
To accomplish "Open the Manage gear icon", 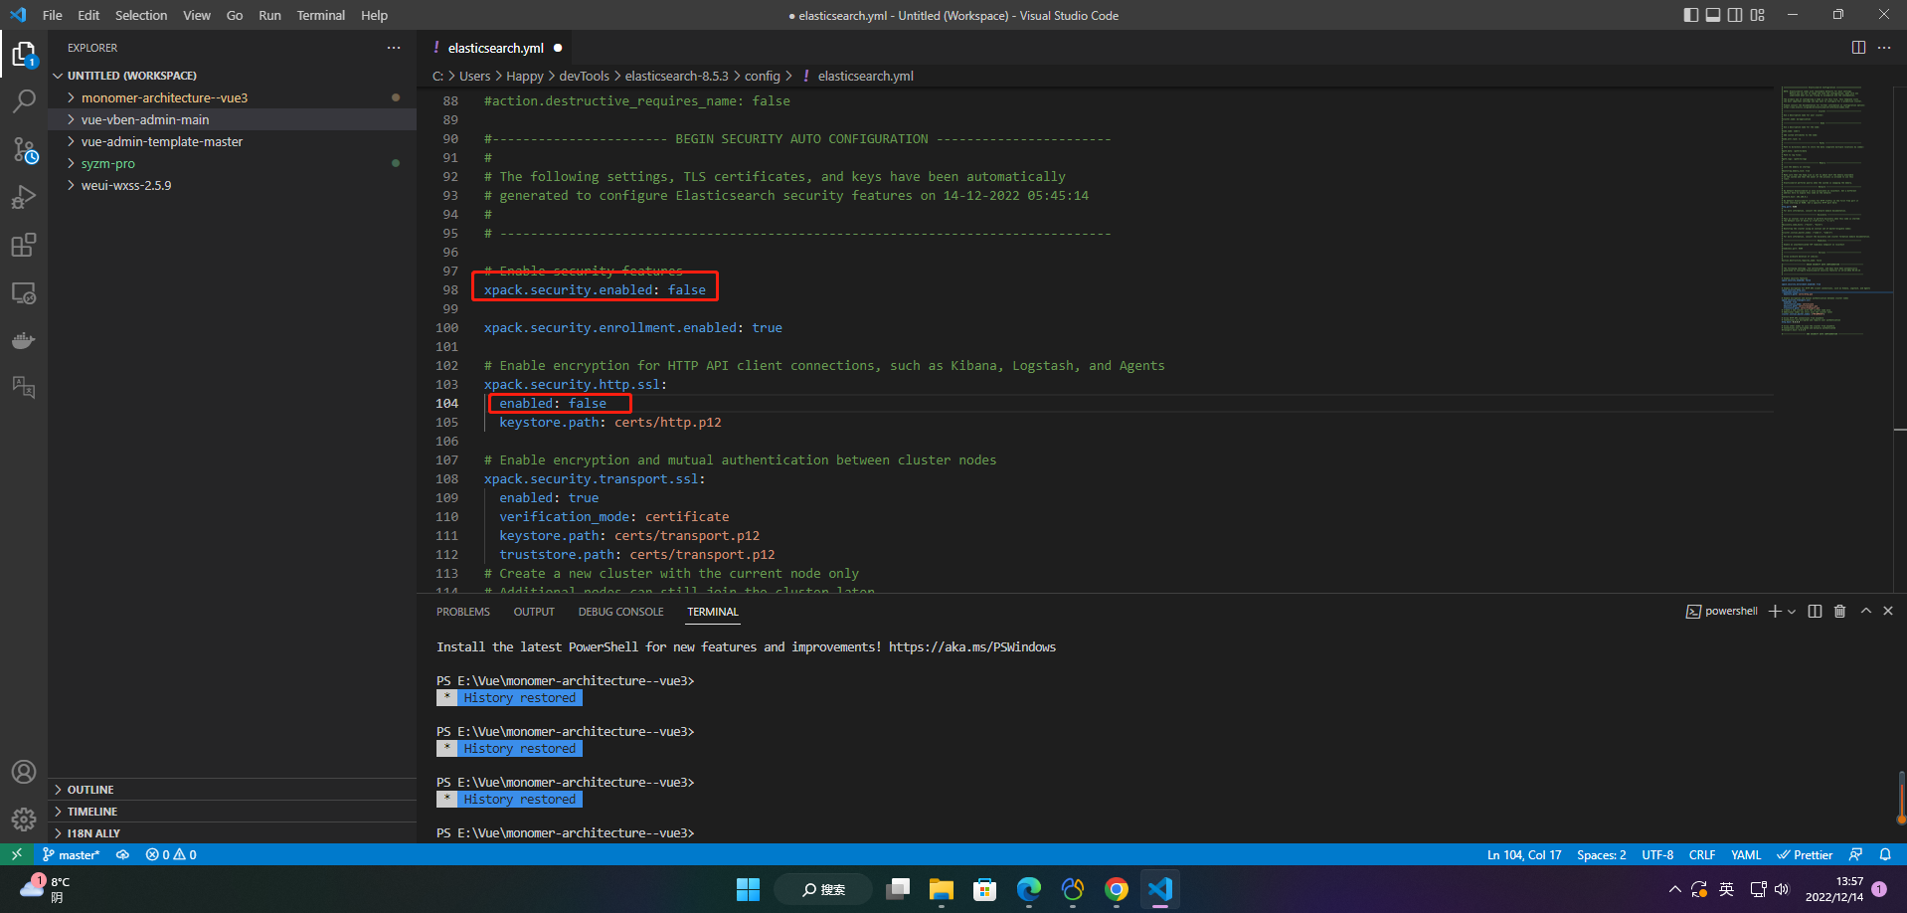I will click(24, 820).
